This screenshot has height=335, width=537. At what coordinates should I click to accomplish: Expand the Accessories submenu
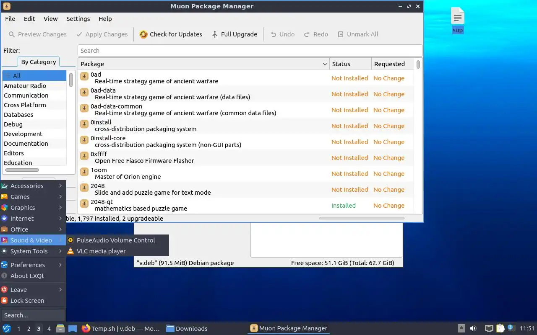pyautogui.click(x=33, y=186)
